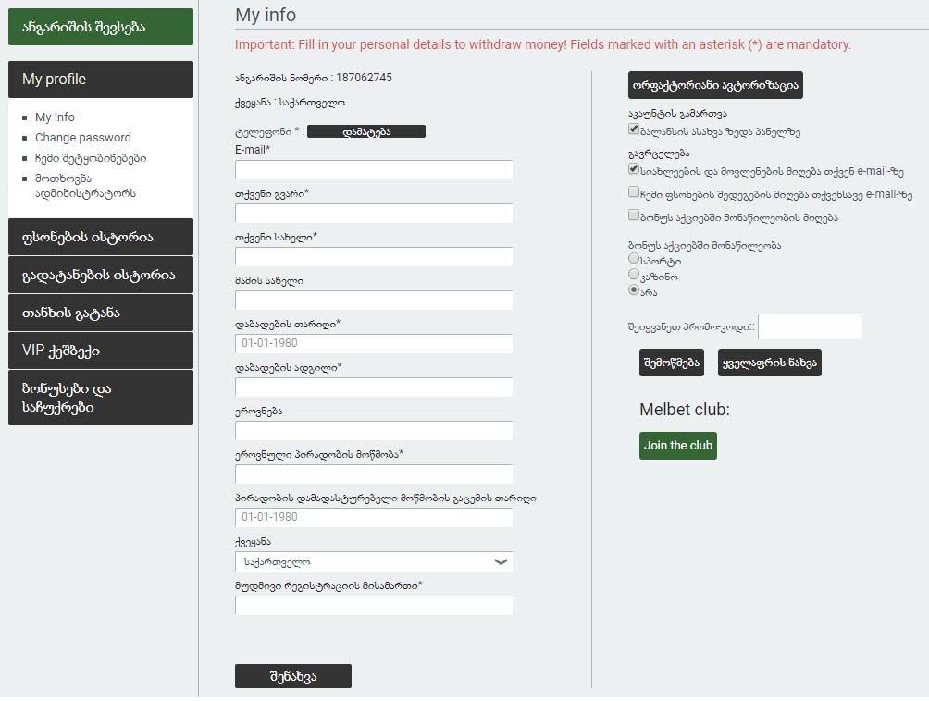929x701 pixels.
Task: Select the კაზინო bonus radio button
Action: pyautogui.click(x=634, y=275)
